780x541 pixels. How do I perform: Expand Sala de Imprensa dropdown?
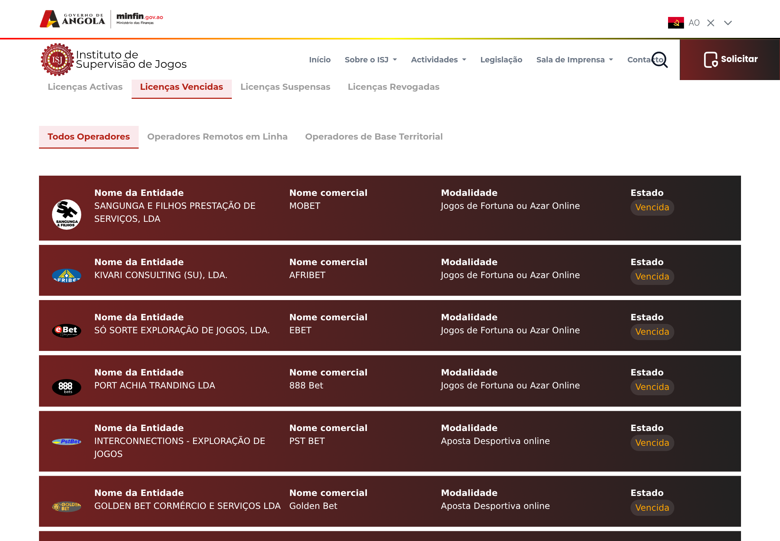[x=575, y=60]
